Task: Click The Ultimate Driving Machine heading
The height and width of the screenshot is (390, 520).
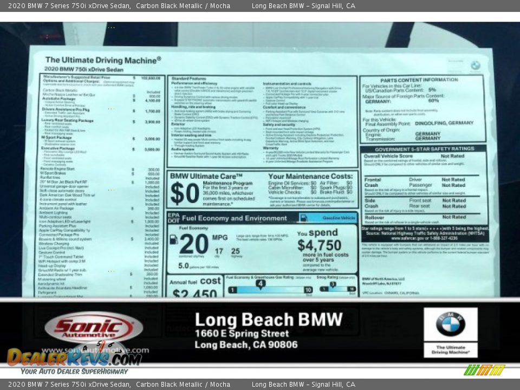Action: [102, 60]
